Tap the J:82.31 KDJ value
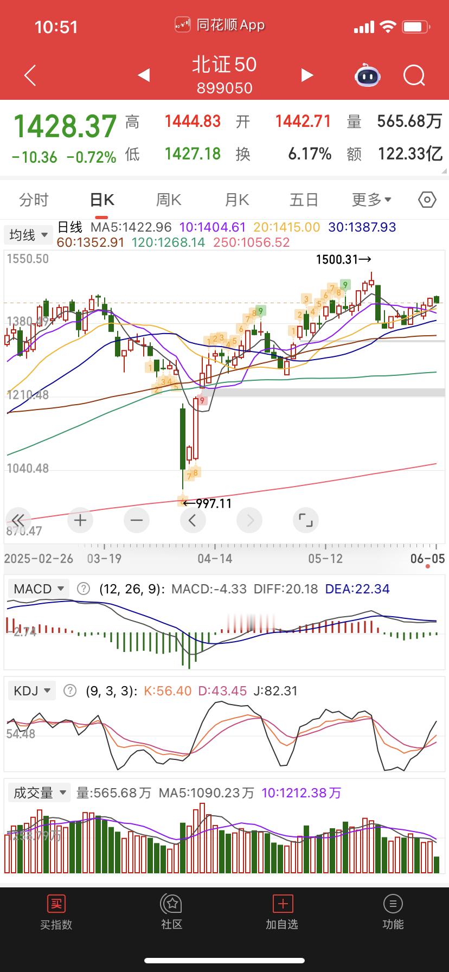 (x=275, y=690)
